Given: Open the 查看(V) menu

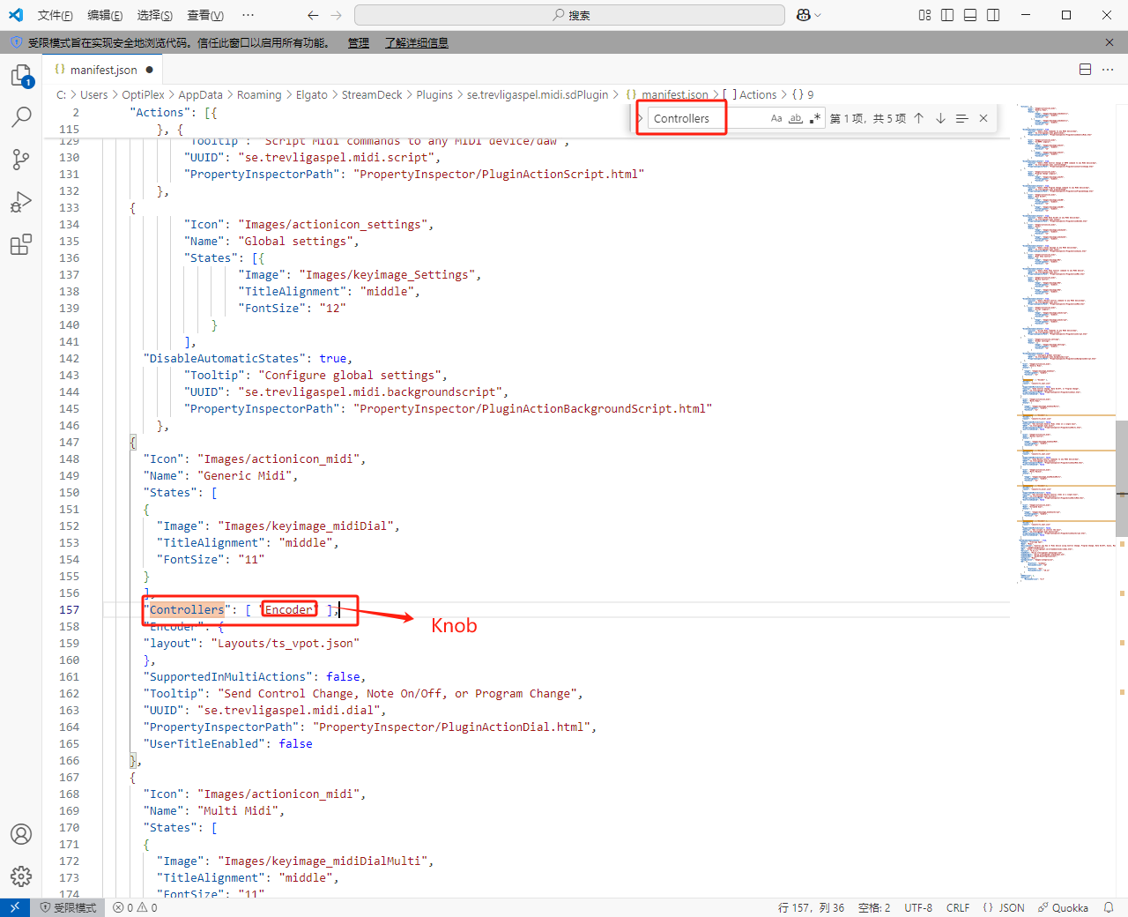Looking at the screenshot, I should click(205, 15).
